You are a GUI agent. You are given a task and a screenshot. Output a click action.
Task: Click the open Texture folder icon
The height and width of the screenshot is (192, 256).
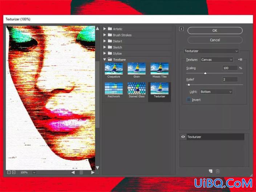pyautogui.click(x=110, y=60)
